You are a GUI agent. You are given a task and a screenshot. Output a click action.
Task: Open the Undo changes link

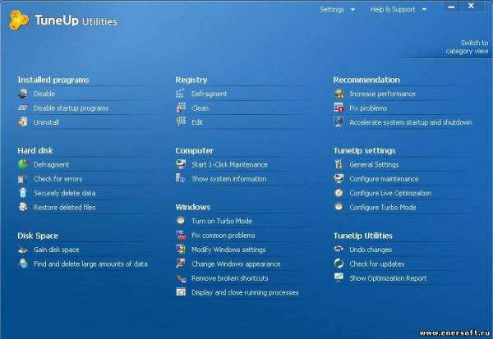(x=371, y=250)
